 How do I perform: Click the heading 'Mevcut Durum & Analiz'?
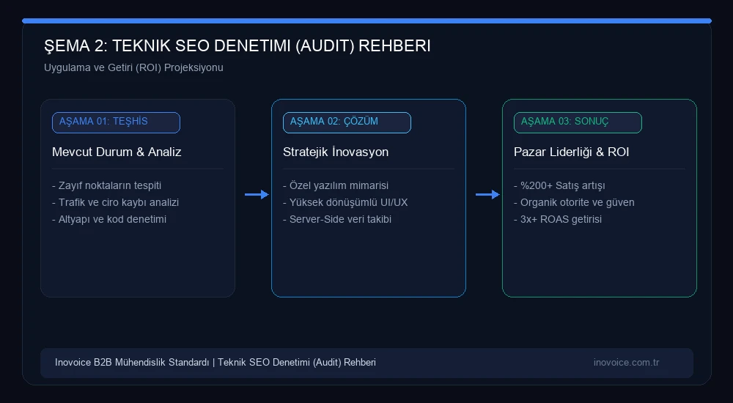(117, 152)
